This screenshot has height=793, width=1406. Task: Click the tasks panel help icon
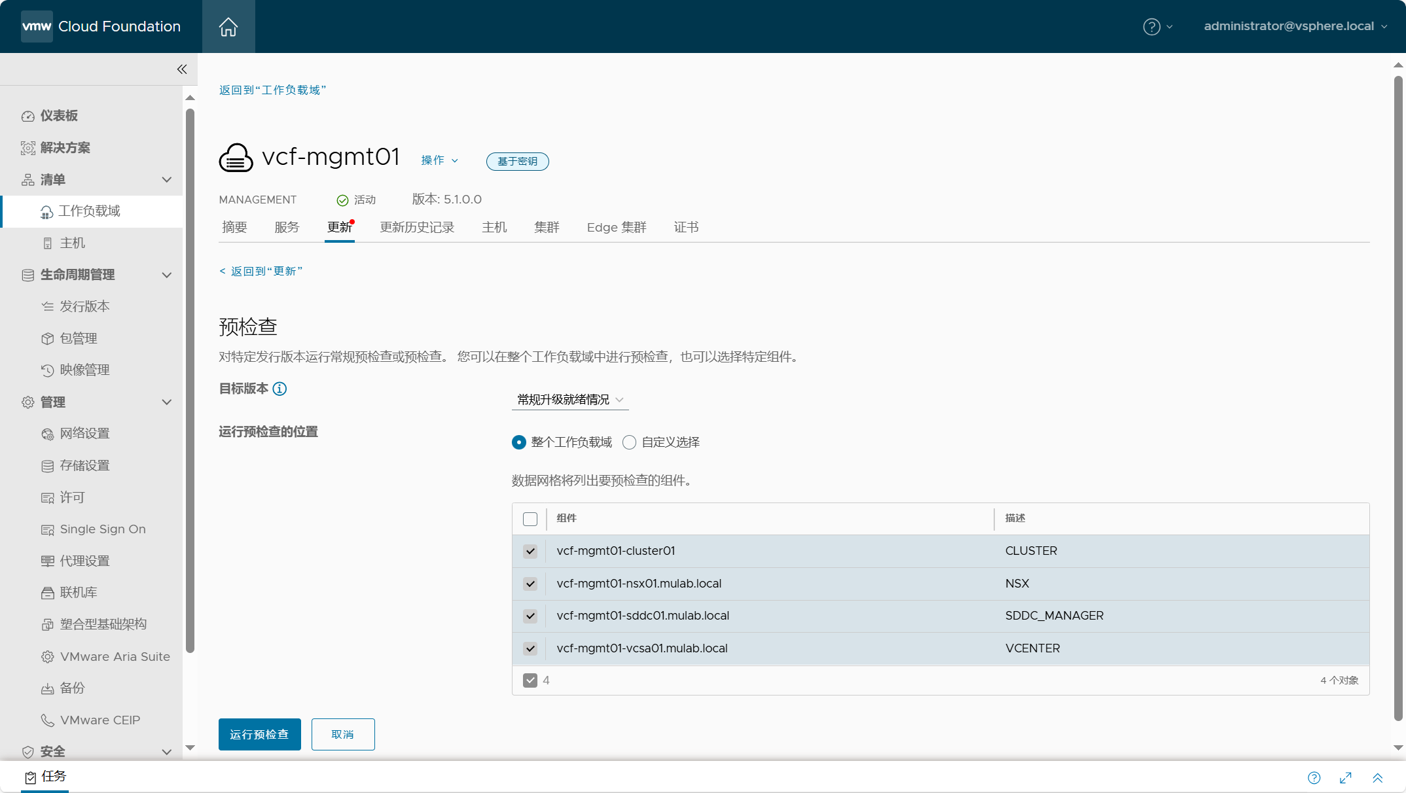point(1314,778)
